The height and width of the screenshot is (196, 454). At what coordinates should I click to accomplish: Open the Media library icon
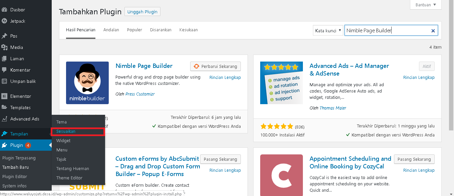(4, 47)
